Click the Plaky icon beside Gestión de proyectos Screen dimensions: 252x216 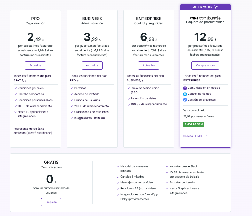[185, 100]
